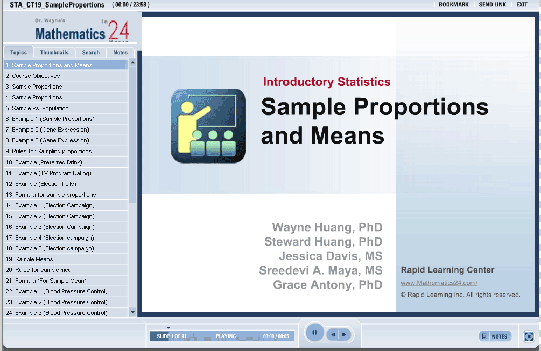Click the instructor classroom icon on slide
Image resolution: width=541 pixels, height=351 pixels.
(208, 126)
